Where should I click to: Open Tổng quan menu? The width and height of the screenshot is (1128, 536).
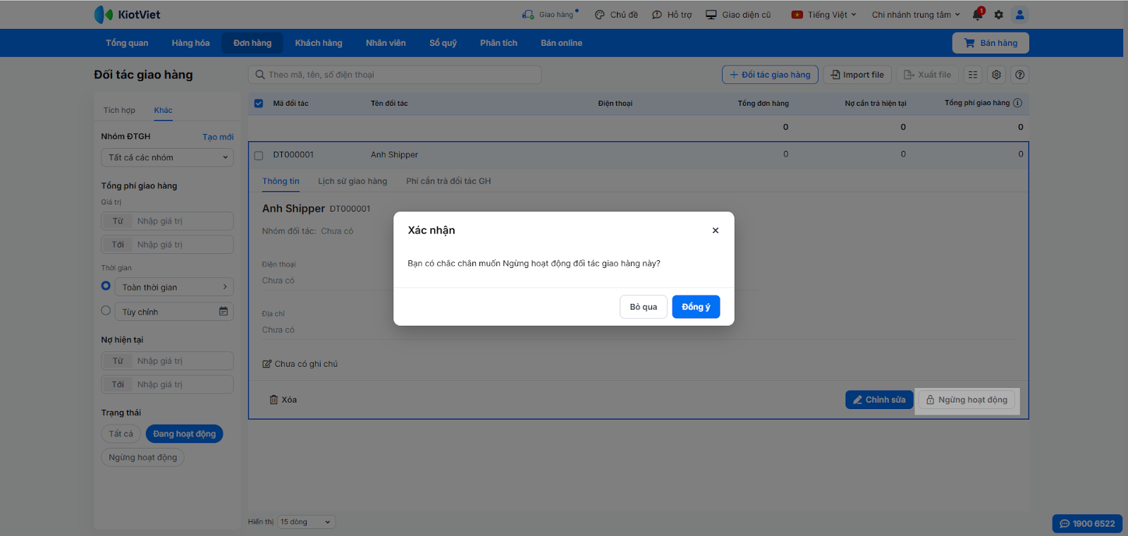(127, 43)
